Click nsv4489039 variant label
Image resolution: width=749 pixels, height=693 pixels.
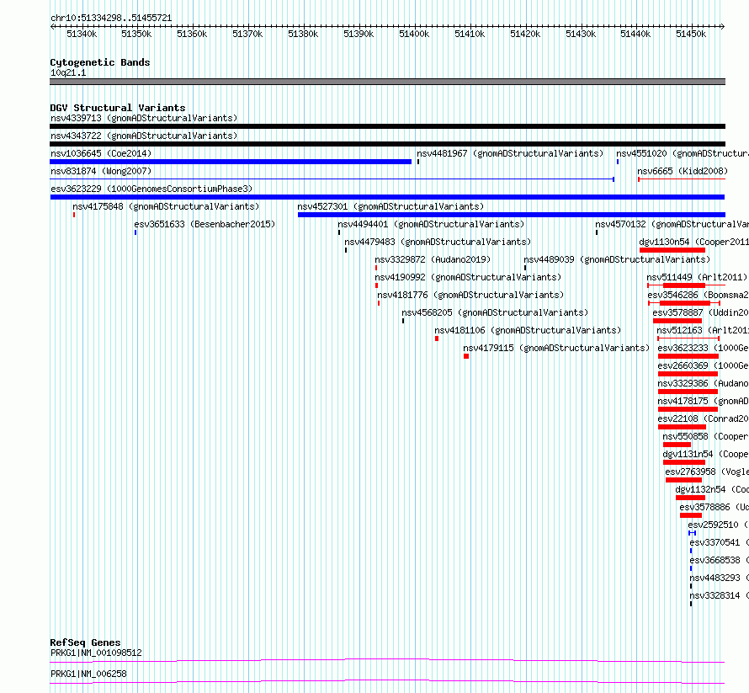(617, 259)
